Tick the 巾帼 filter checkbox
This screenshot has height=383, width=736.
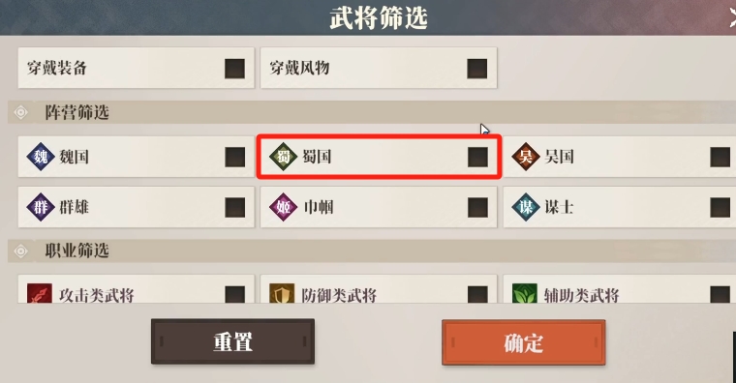coord(477,207)
